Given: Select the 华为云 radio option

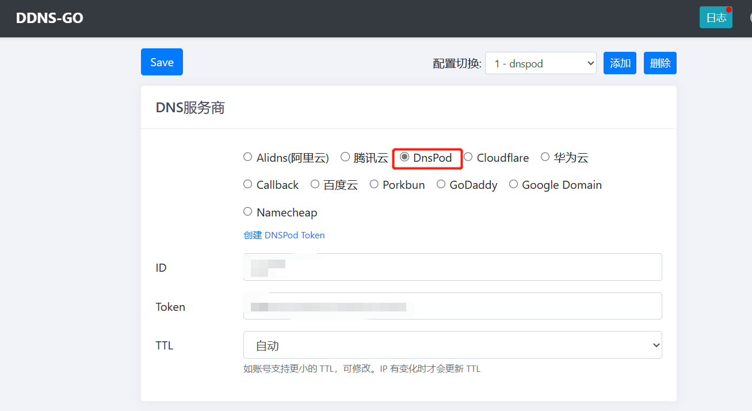Looking at the screenshot, I should click(x=545, y=157).
